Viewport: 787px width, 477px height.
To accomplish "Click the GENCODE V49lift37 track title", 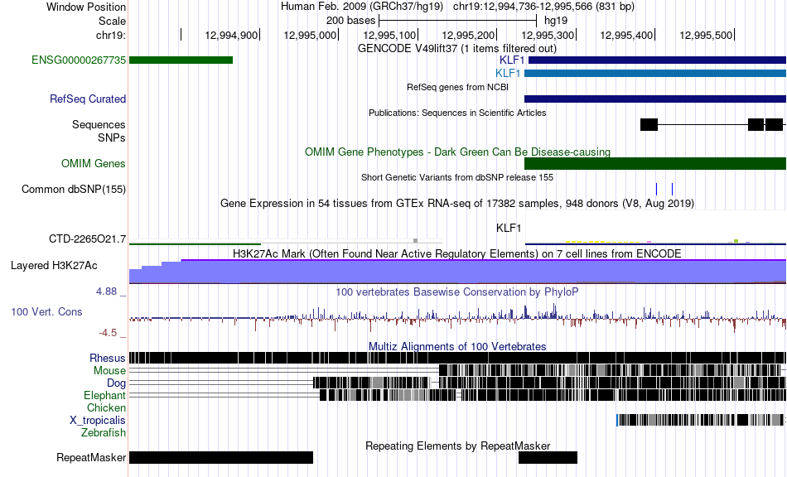I will (456, 49).
